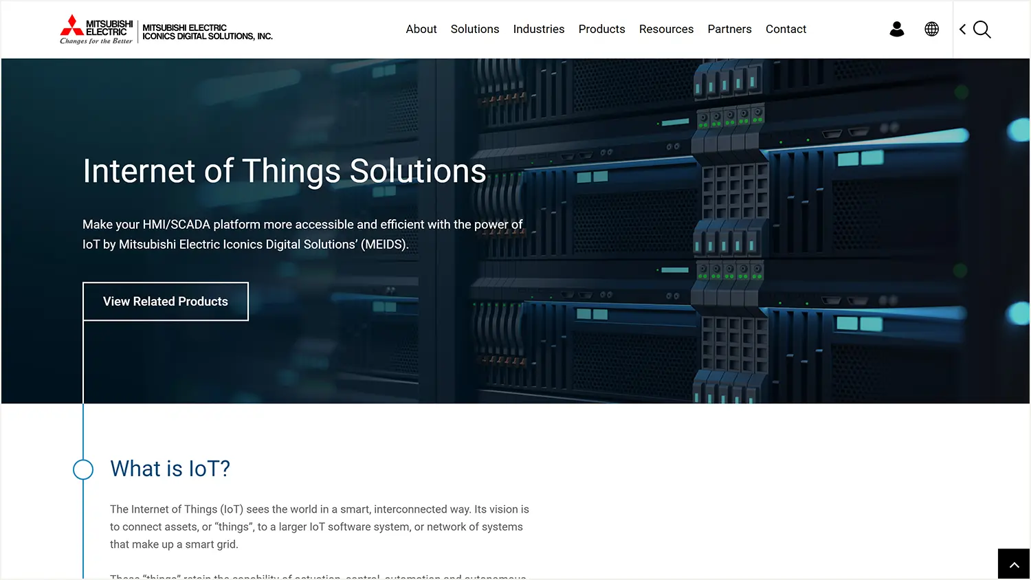This screenshot has height=580, width=1031.
Task: Open the user account icon
Action: tap(896, 29)
